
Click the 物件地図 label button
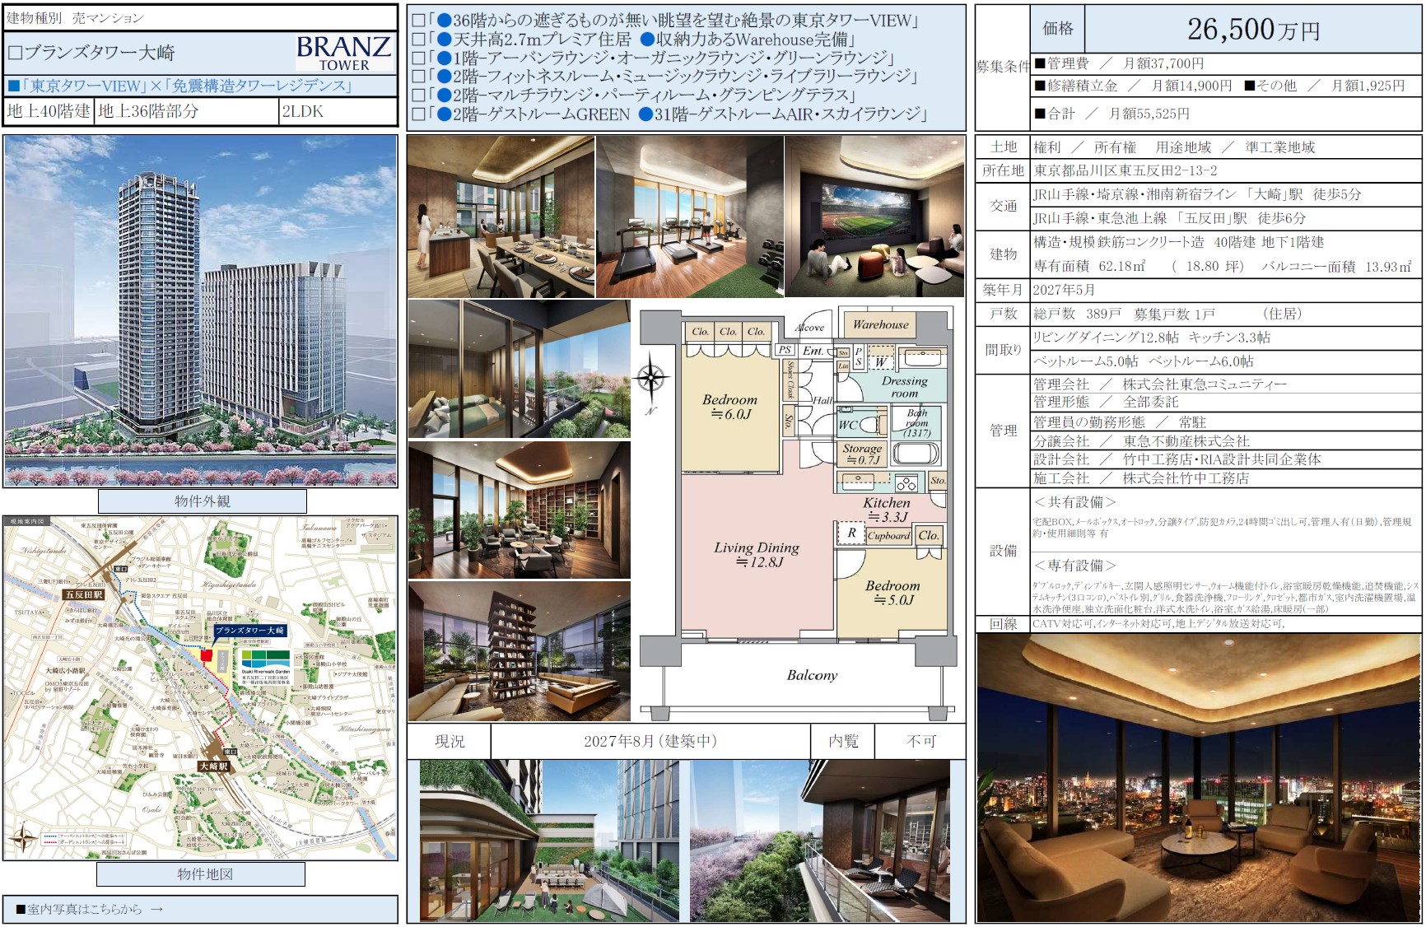pyautogui.click(x=204, y=874)
